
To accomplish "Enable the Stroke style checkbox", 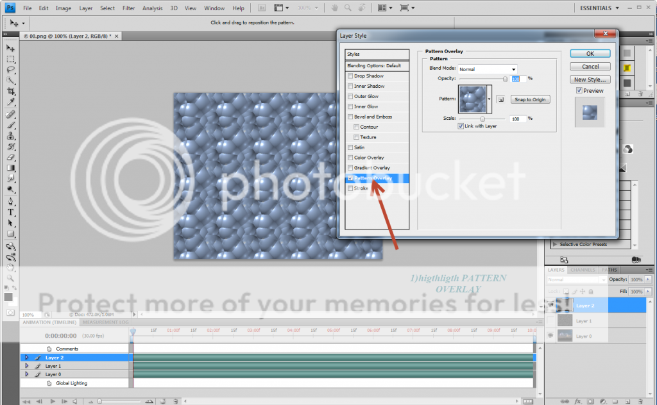I will [350, 188].
